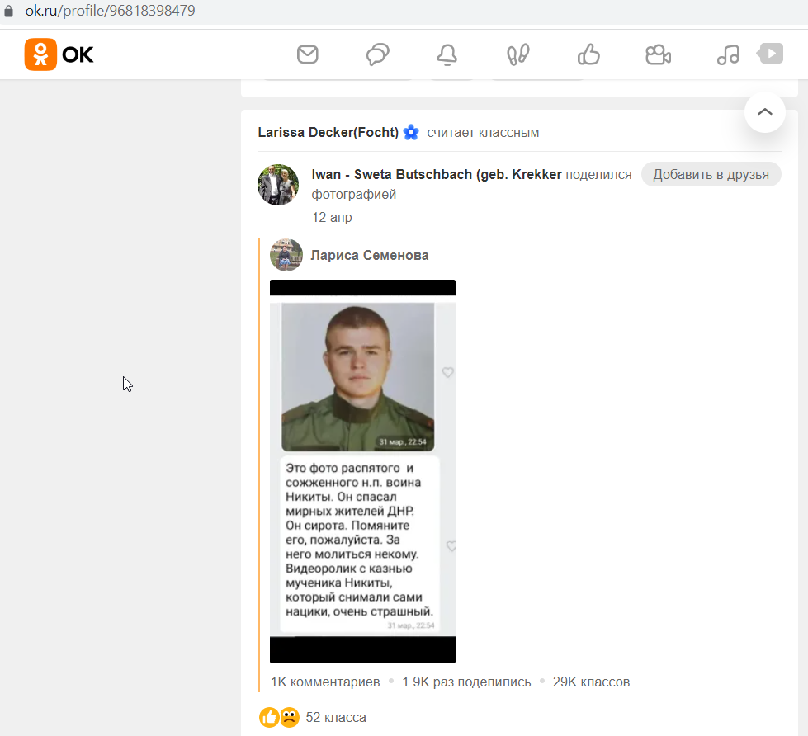This screenshot has width=808, height=736.
Task: Open notifications bell icon
Action: [447, 54]
